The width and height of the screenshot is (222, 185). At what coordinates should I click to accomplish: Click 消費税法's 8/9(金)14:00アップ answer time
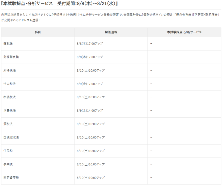pos(90,110)
